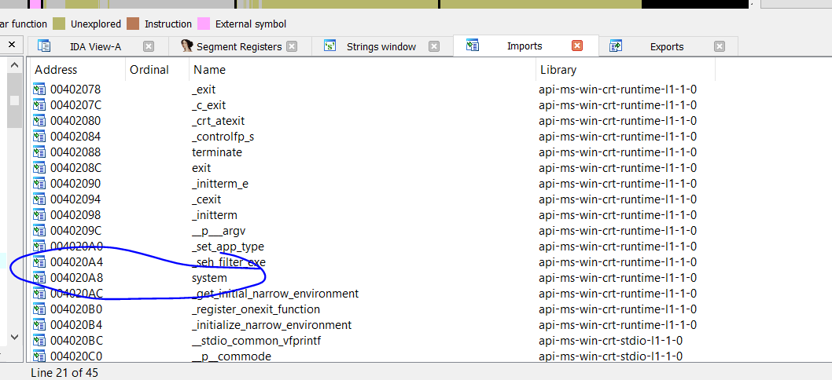This screenshot has height=380, width=832.
Task: Click the left panel scroll down arrow
Action: click(x=14, y=337)
